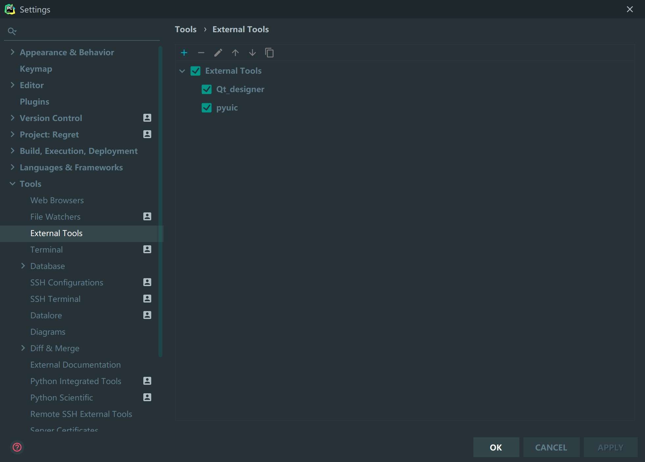Click the settings search magnifier icon
645x462 pixels.
[x=12, y=31]
